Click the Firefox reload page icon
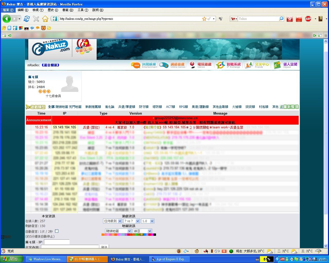Screen dimensions: 329x263 point(26,19)
